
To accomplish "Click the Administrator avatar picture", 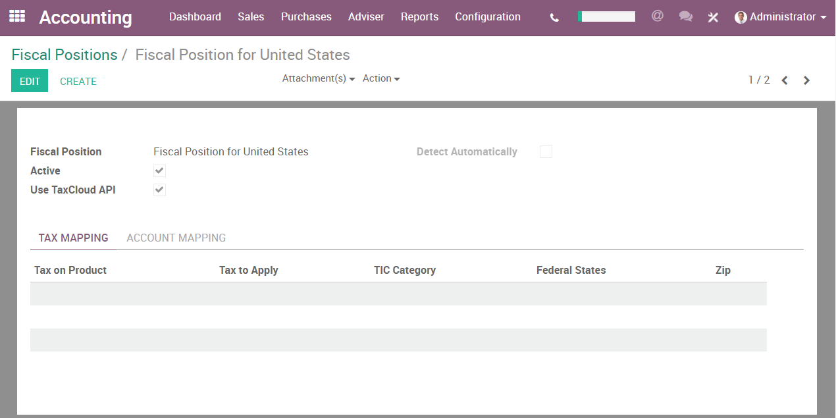I will [x=740, y=16].
